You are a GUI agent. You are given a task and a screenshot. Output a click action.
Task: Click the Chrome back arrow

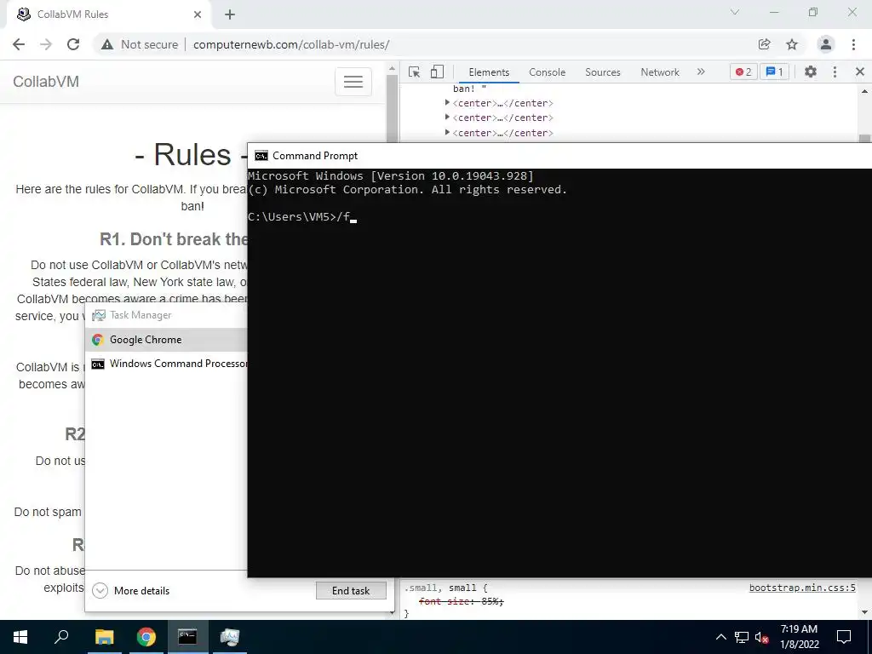point(19,44)
